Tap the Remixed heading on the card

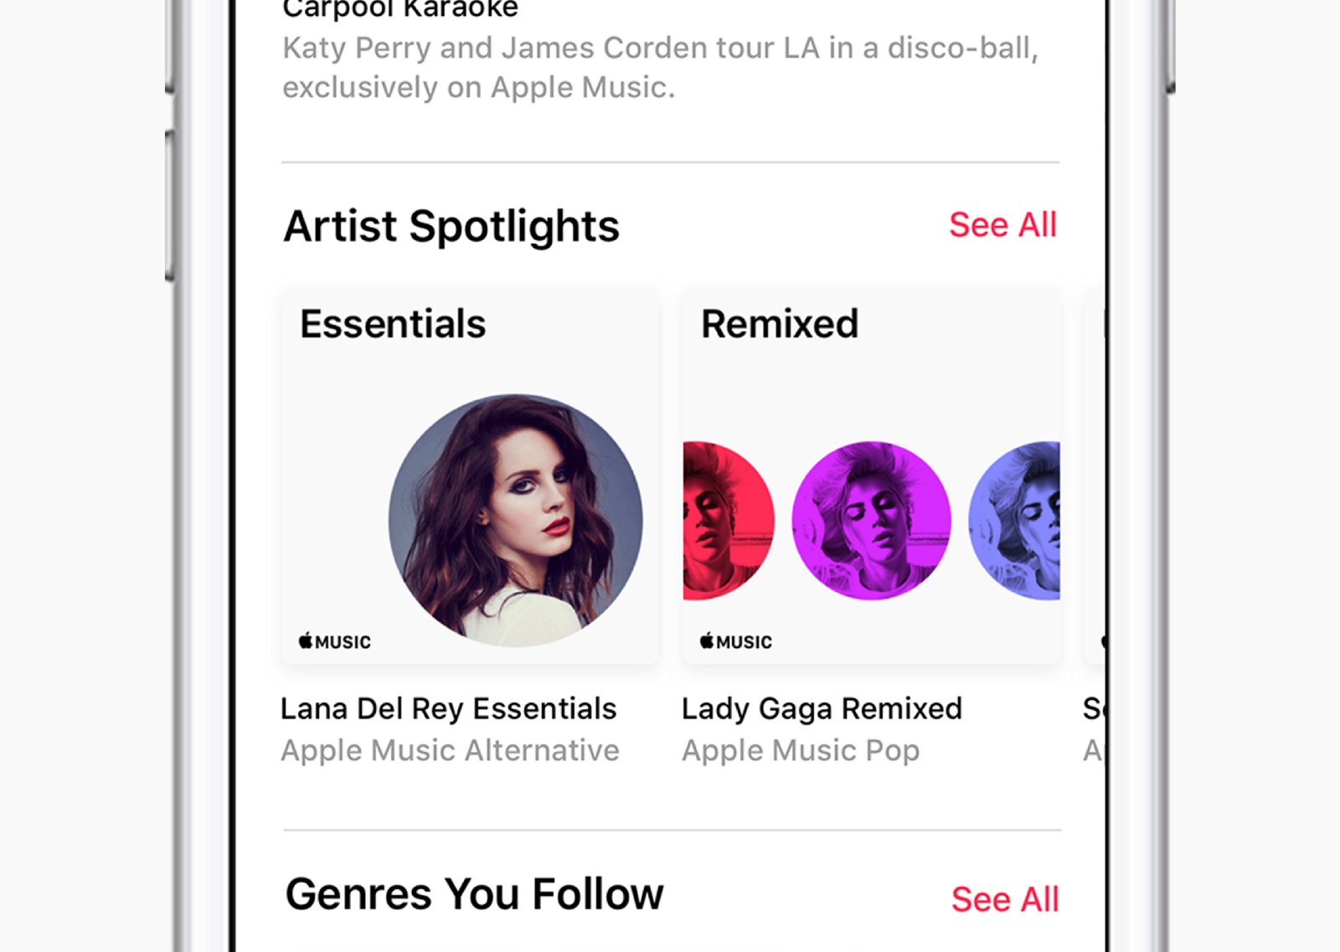click(x=780, y=324)
